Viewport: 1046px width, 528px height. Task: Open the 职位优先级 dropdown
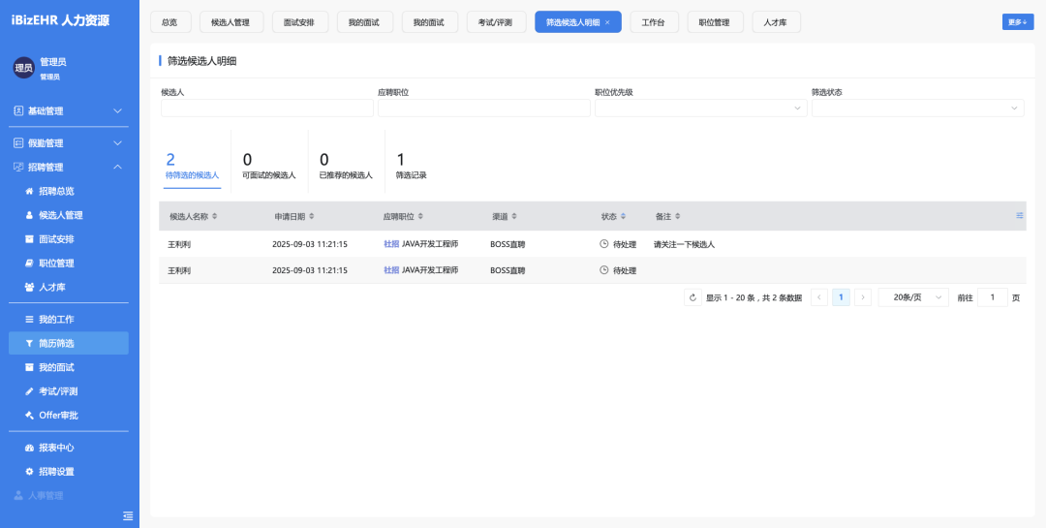(x=700, y=109)
